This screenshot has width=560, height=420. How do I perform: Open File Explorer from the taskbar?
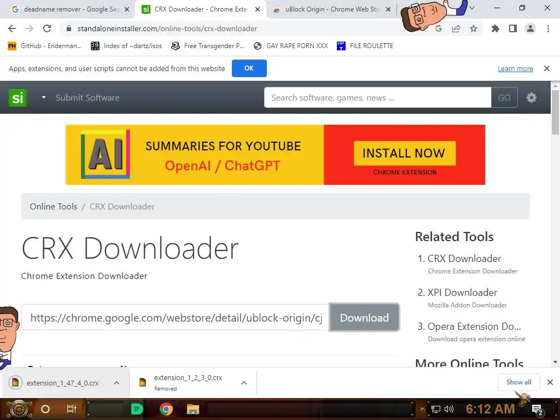[x=193, y=409]
